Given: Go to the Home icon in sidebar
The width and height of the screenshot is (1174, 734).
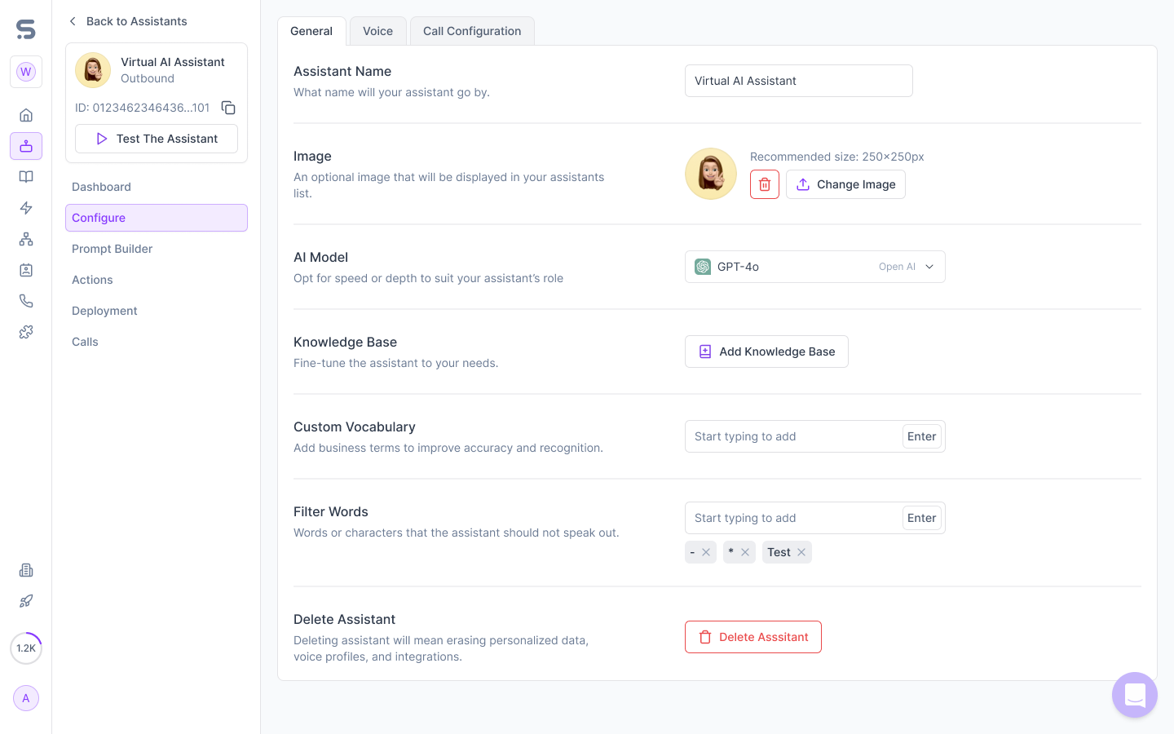Looking at the screenshot, I should pos(26,115).
